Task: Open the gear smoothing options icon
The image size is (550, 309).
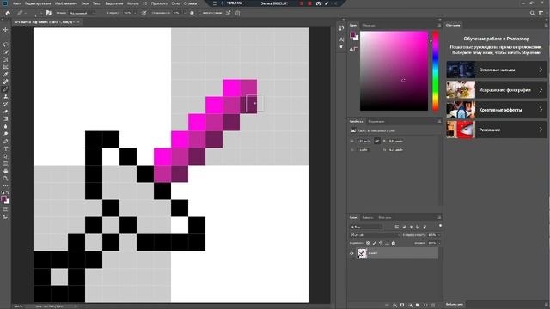Action: 192,13
